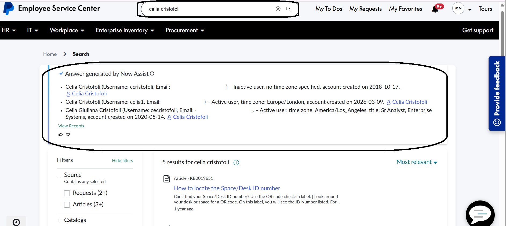The width and height of the screenshot is (506, 226).
Task: Click the search magnifier icon
Action: click(288, 9)
